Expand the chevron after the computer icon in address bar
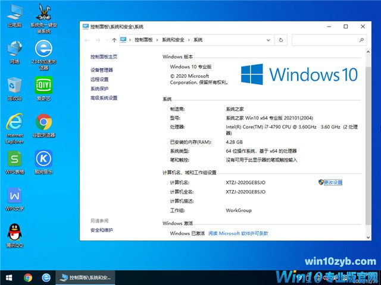 click(130, 40)
